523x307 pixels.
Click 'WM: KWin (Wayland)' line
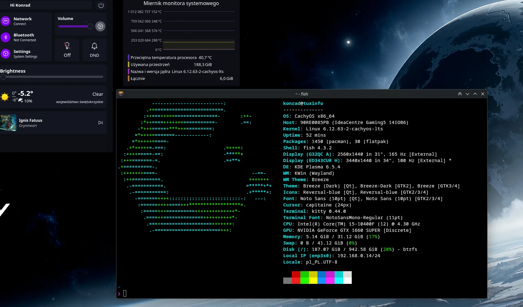coord(309,173)
